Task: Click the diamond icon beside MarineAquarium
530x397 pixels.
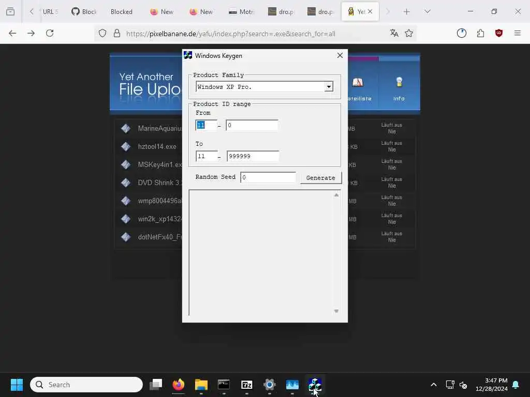Action: [x=126, y=129]
